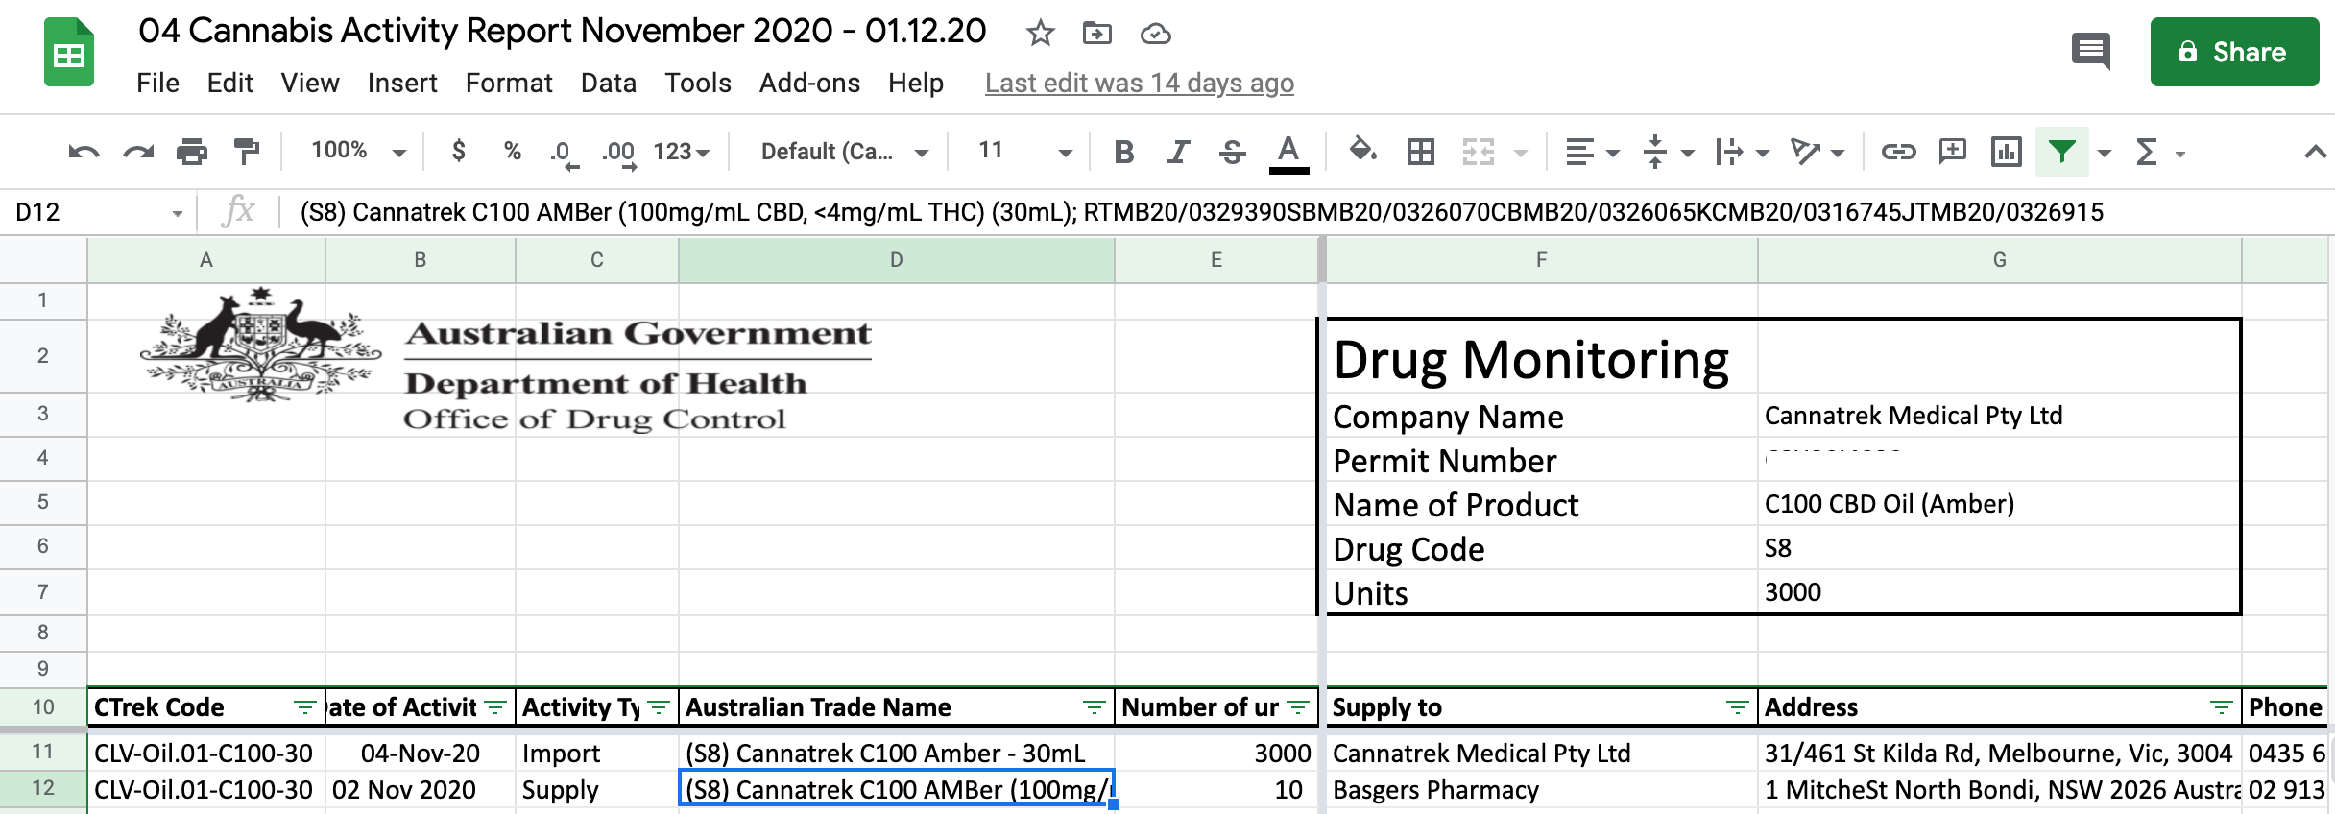Open 'Last edit was 14 days ago' link

[1139, 84]
